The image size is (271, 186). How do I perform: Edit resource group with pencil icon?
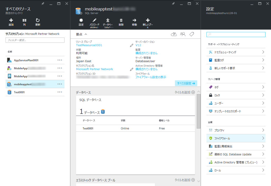[132, 45]
